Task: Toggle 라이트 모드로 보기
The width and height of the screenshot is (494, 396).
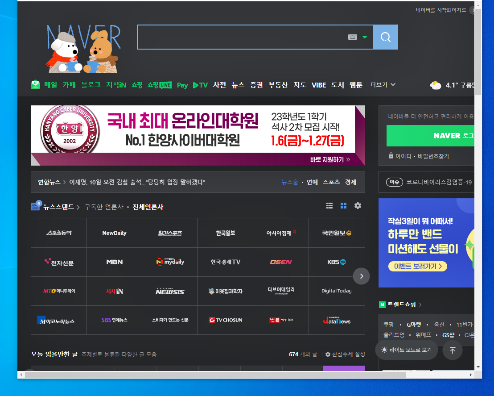Action: (407, 350)
